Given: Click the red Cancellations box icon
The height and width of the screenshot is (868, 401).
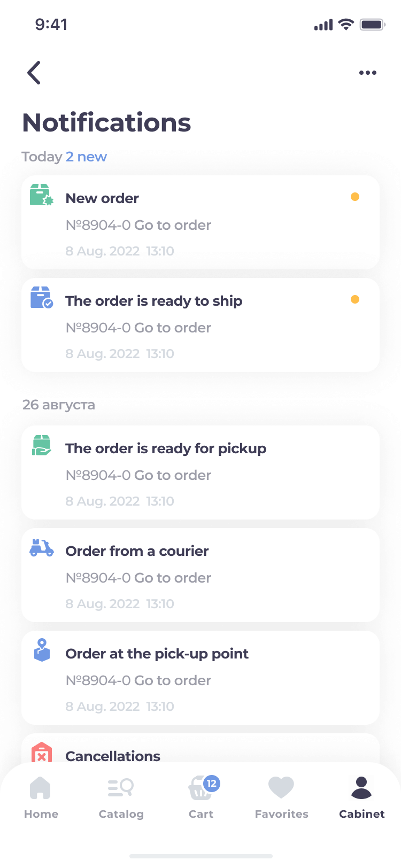Looking at the screenshot, I should [42, 752].
